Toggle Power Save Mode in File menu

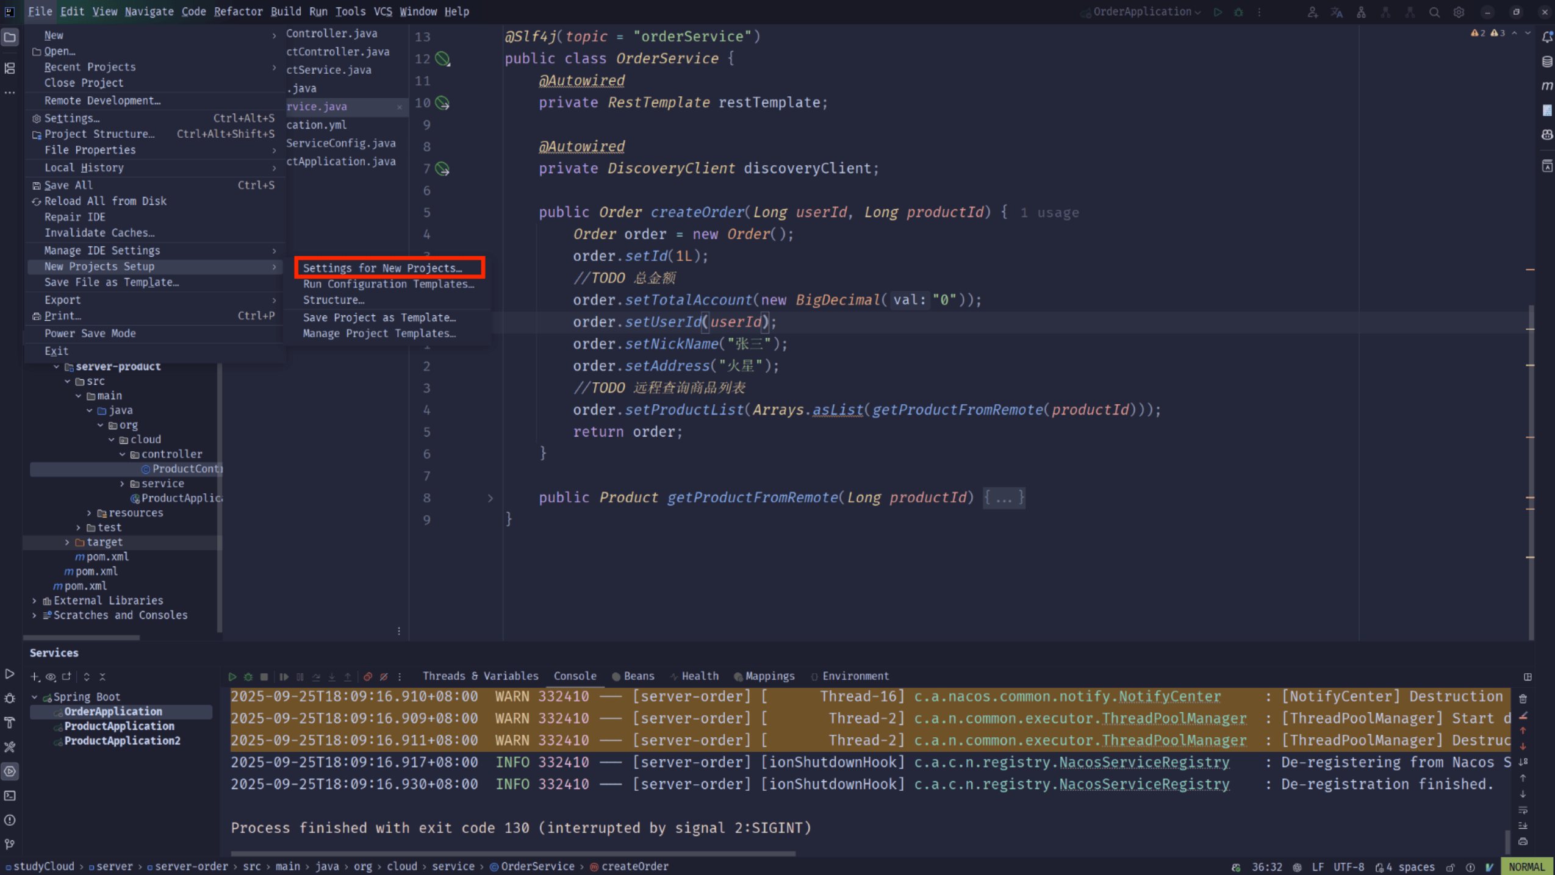pyautogui.click(x=90, y=334)
